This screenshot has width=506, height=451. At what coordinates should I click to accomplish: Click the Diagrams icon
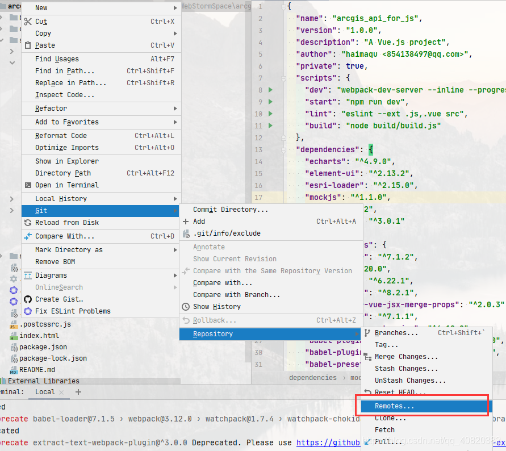pos(28,275)
